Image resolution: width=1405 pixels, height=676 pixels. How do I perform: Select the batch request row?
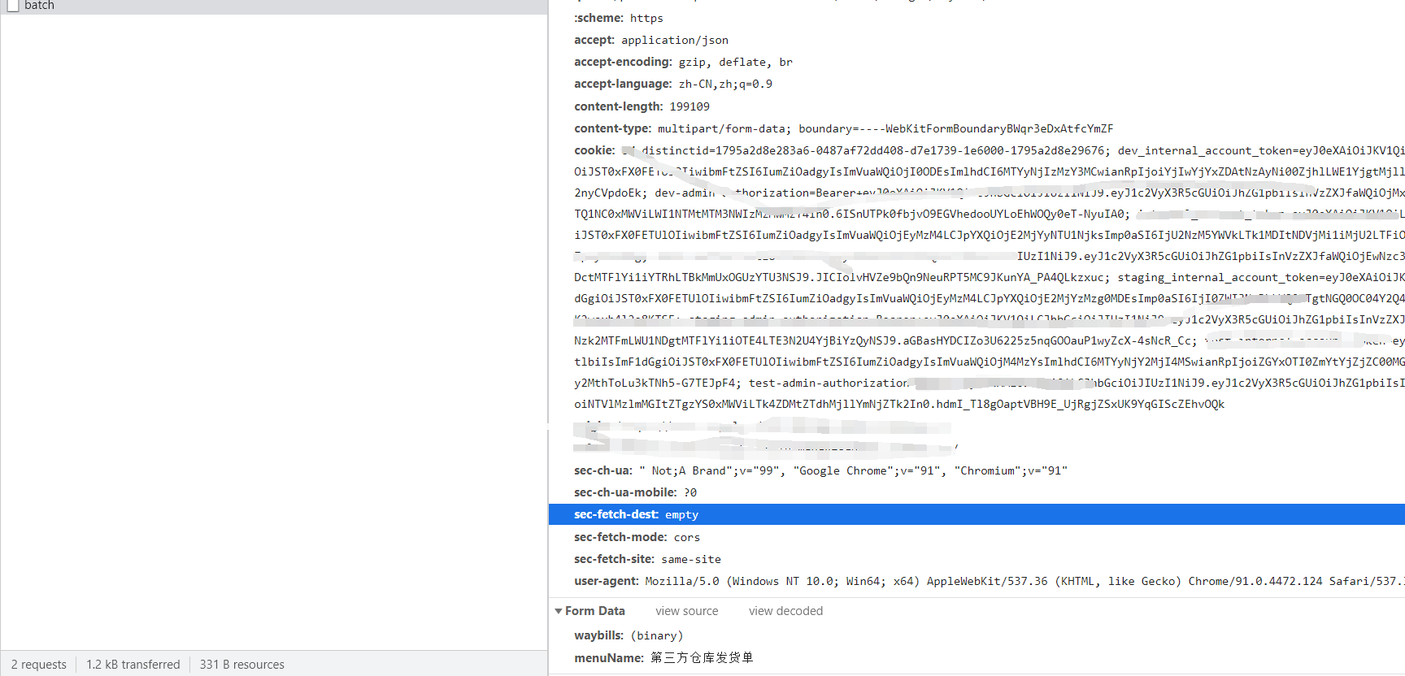click(x=274, y=6)
